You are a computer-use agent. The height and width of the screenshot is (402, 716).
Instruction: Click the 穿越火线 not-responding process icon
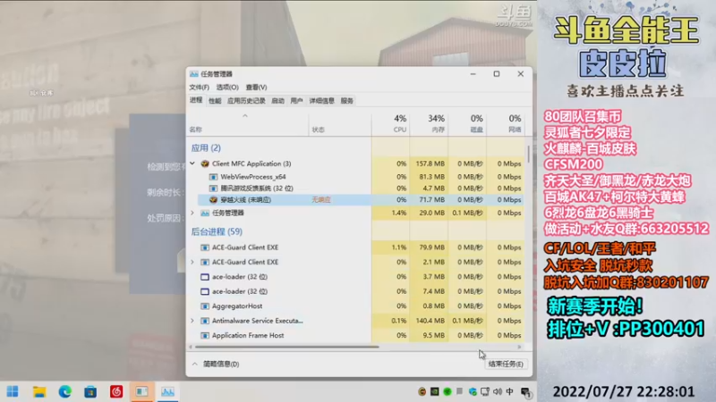[213, 199]
